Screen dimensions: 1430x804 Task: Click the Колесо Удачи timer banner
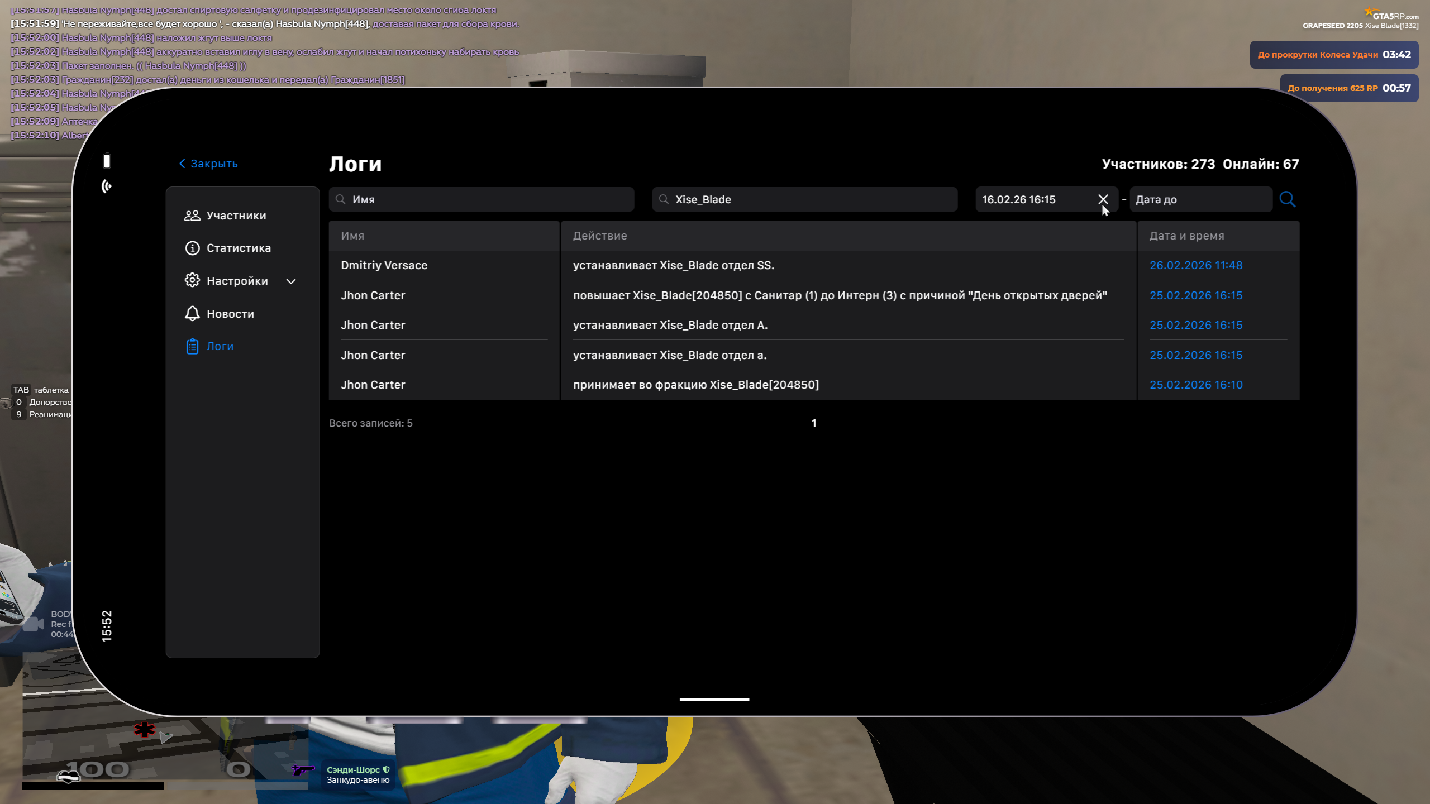tap(1333, 55)
